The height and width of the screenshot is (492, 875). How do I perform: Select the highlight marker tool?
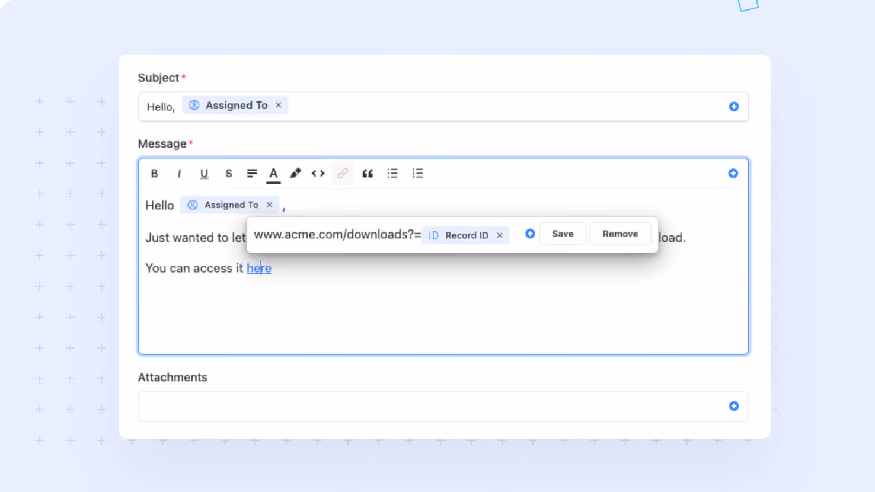tap(295, 173)
